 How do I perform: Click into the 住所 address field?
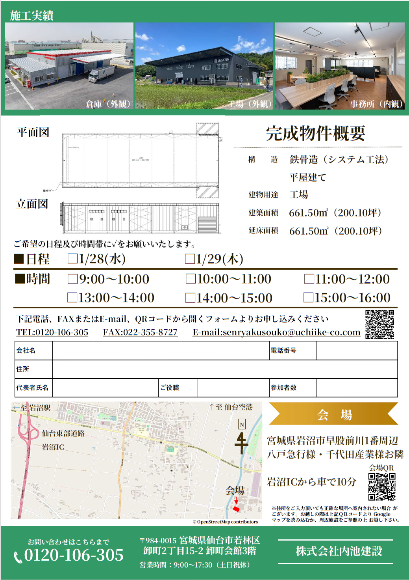(224, 369)
